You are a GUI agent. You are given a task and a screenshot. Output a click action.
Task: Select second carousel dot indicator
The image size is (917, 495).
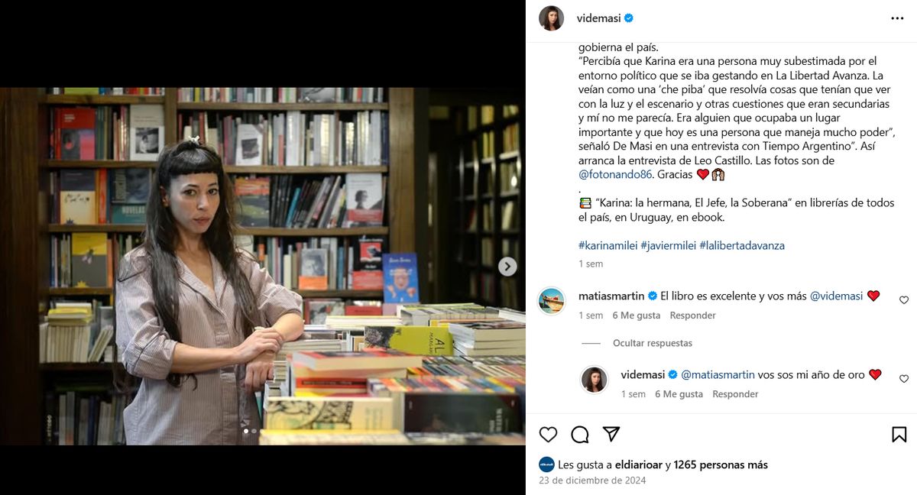[x=254, y=431]
